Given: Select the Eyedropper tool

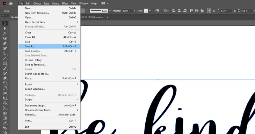Looking at the screenshot, I should pyautogui.click(x=5, y=123).
